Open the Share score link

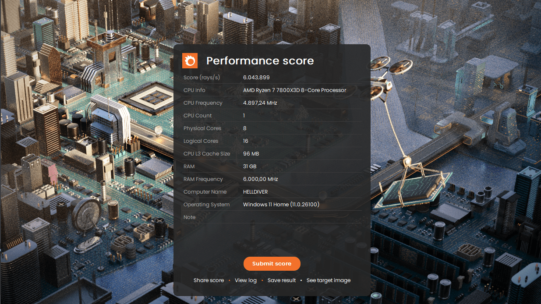209,280
